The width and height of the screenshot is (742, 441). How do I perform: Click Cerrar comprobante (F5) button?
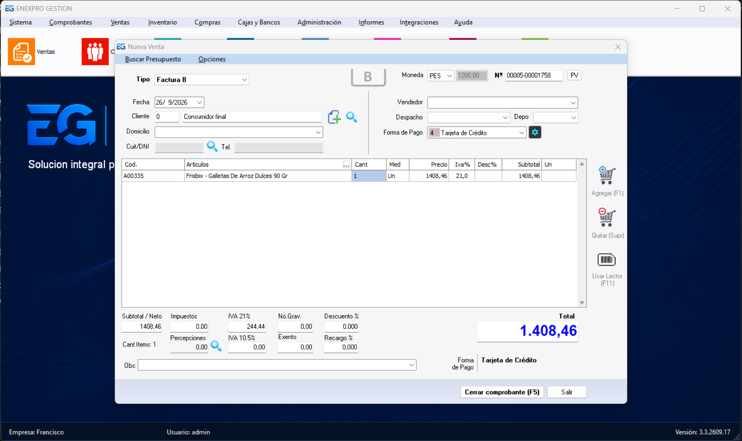[502, 392]
